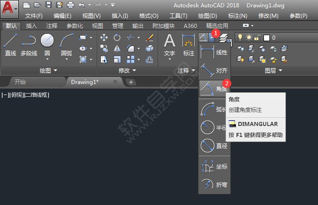Open the 标注(N) menu
318x205 pixels.
(238, 16)
